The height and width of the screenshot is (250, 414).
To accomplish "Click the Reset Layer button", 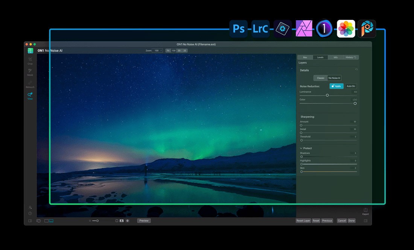I will click(x=303, y=221).
